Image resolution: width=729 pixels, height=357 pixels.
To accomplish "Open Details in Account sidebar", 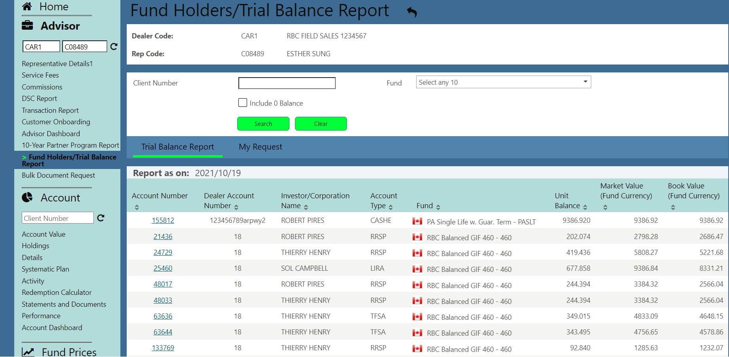I will point(32,258).
